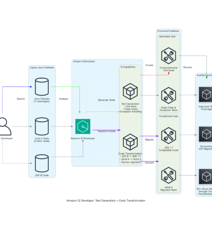This screenshot has width=212, height=230.
Task: Click the Submit arrow label
Action: coord(21,99)
